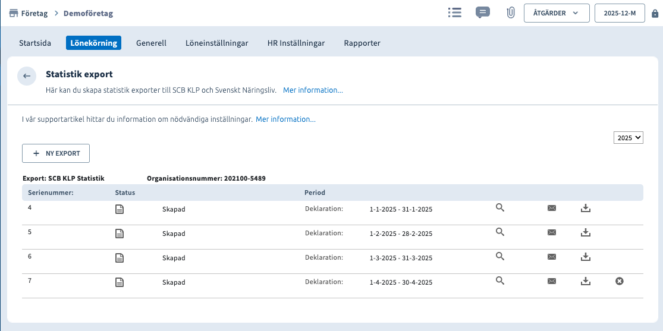Delete export 7 with X icon
This screenshot has width=663, height=331.
[x=619, y=281]
